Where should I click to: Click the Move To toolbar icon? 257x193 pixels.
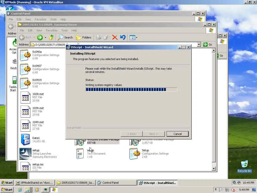point(99,37)
